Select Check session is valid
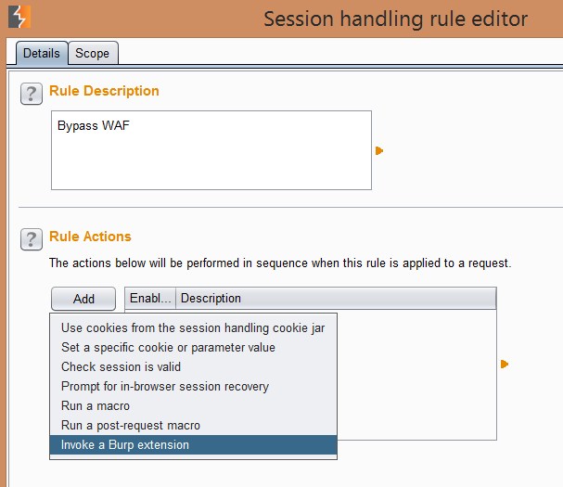Viewport: 563px width, 487px height. coord(193,366)
